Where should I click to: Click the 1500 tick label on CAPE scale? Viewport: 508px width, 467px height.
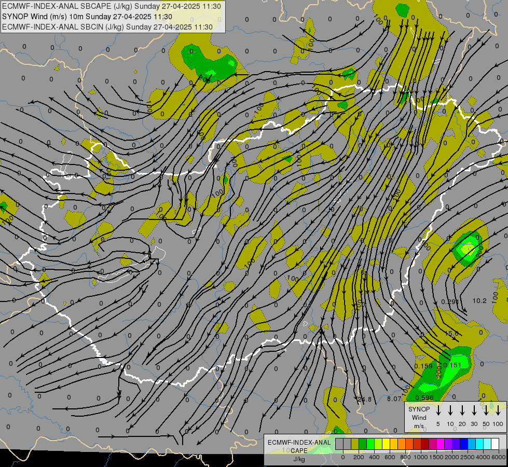[x=436, y=457]
